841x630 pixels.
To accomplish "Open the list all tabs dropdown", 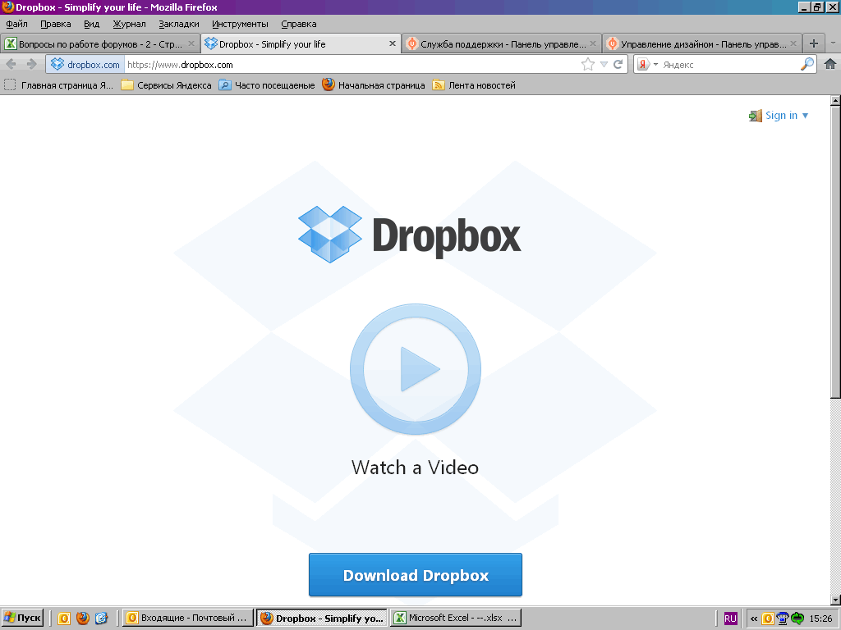I will tap(833, 43).
